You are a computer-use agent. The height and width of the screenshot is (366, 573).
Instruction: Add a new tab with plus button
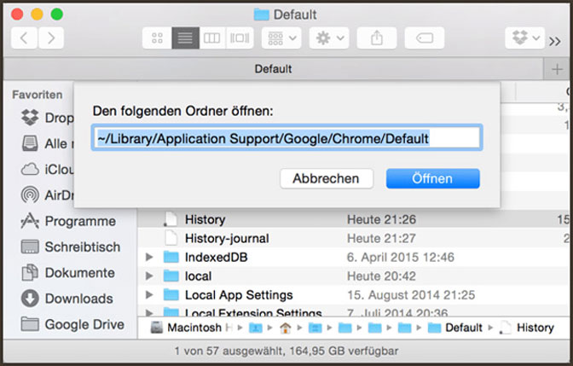557,69
